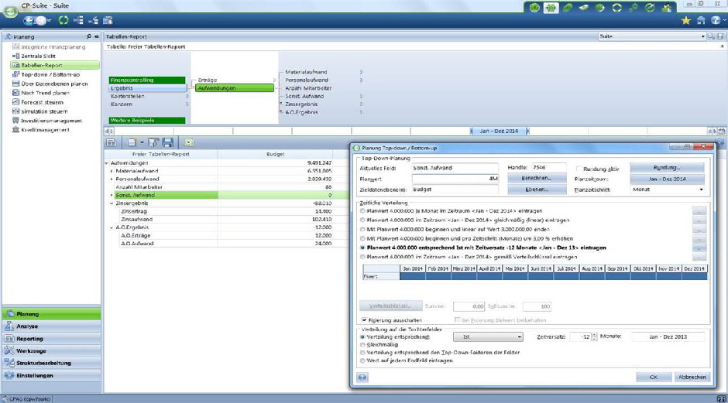Viewport: 728px width, 403px height.
Task: Open Top-down / Bottom-up in Planung tree
Action: [x=50, y=74]
